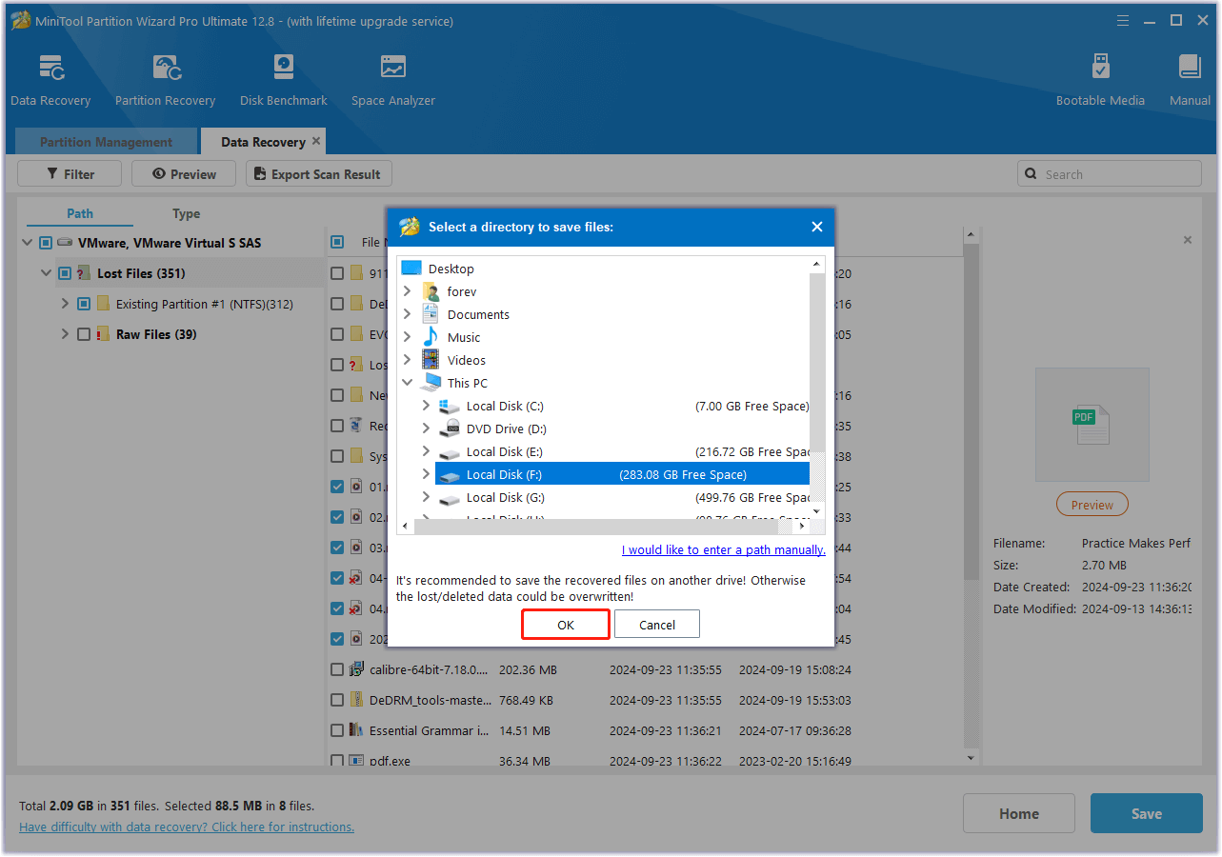This screenshot has width=1222, height=857.
Task: Toggle the Lost Files (351) checkbox
Action: [65, 273]
